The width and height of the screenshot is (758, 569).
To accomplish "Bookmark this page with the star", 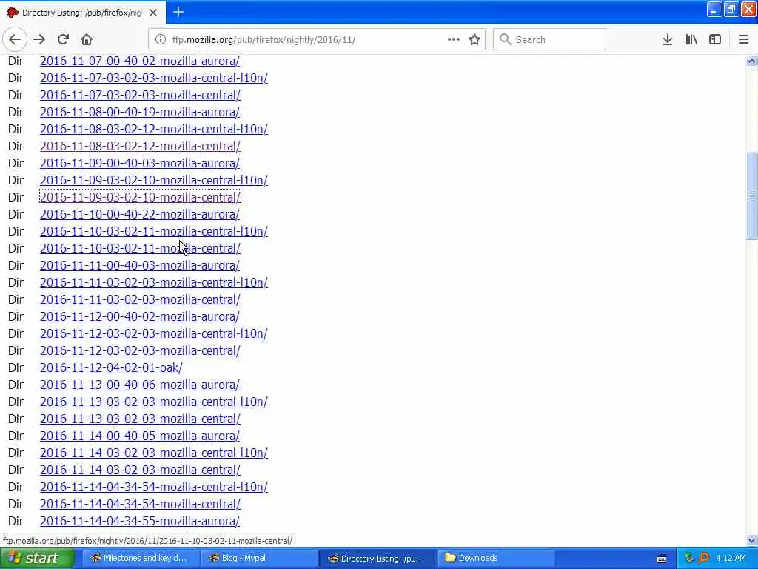I will pyautogui.click(x=474, y=40).
